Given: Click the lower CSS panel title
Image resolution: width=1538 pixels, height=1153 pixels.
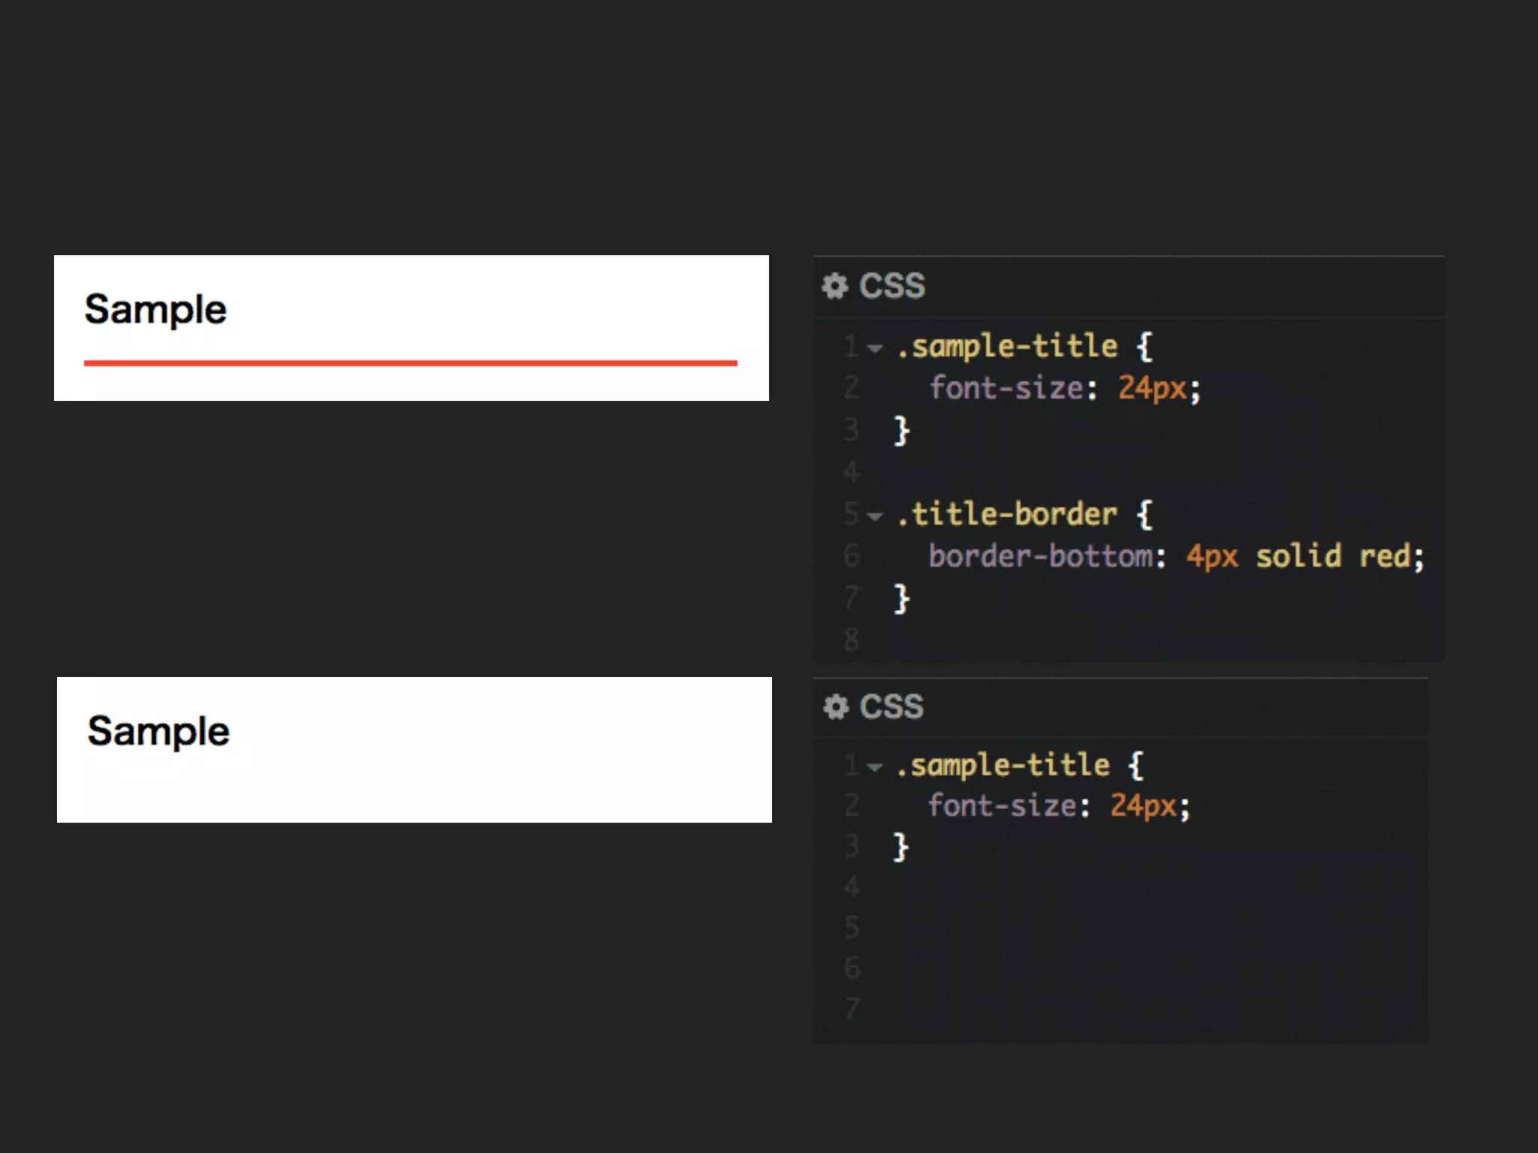Looking at the screenshot, I should 891,707.
